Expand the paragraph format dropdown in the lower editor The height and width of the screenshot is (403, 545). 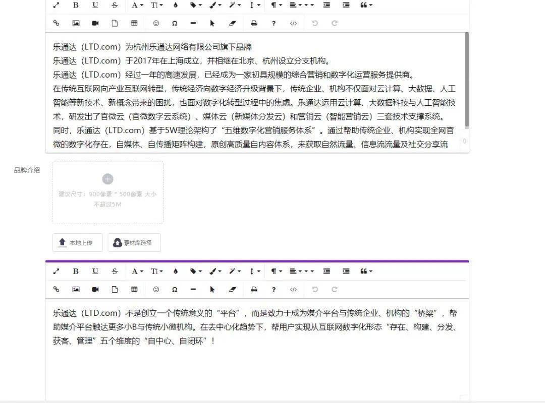277,272
